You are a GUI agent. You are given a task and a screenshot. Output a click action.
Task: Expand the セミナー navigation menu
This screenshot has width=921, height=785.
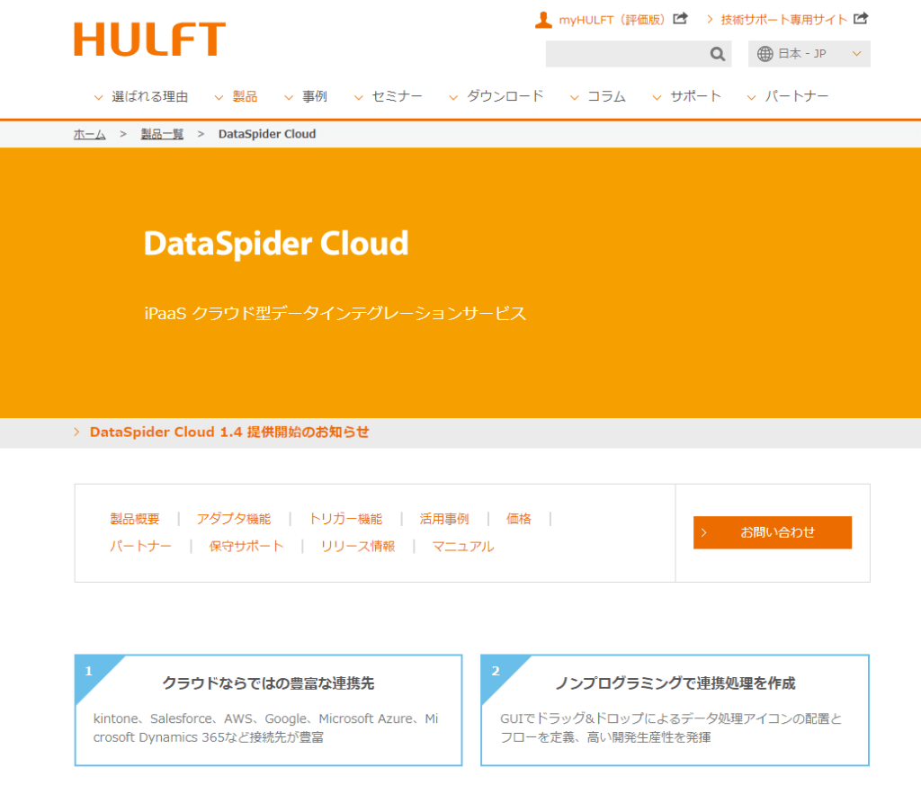(x=389, y=96)
